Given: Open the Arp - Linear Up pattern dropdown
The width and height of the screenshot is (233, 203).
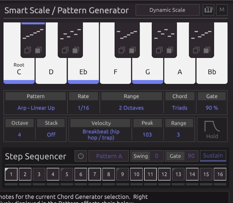Looking at the screenshot, I should pos(36,108).
